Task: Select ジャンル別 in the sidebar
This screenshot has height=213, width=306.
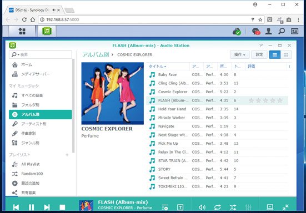Action: tap(40, 143)
